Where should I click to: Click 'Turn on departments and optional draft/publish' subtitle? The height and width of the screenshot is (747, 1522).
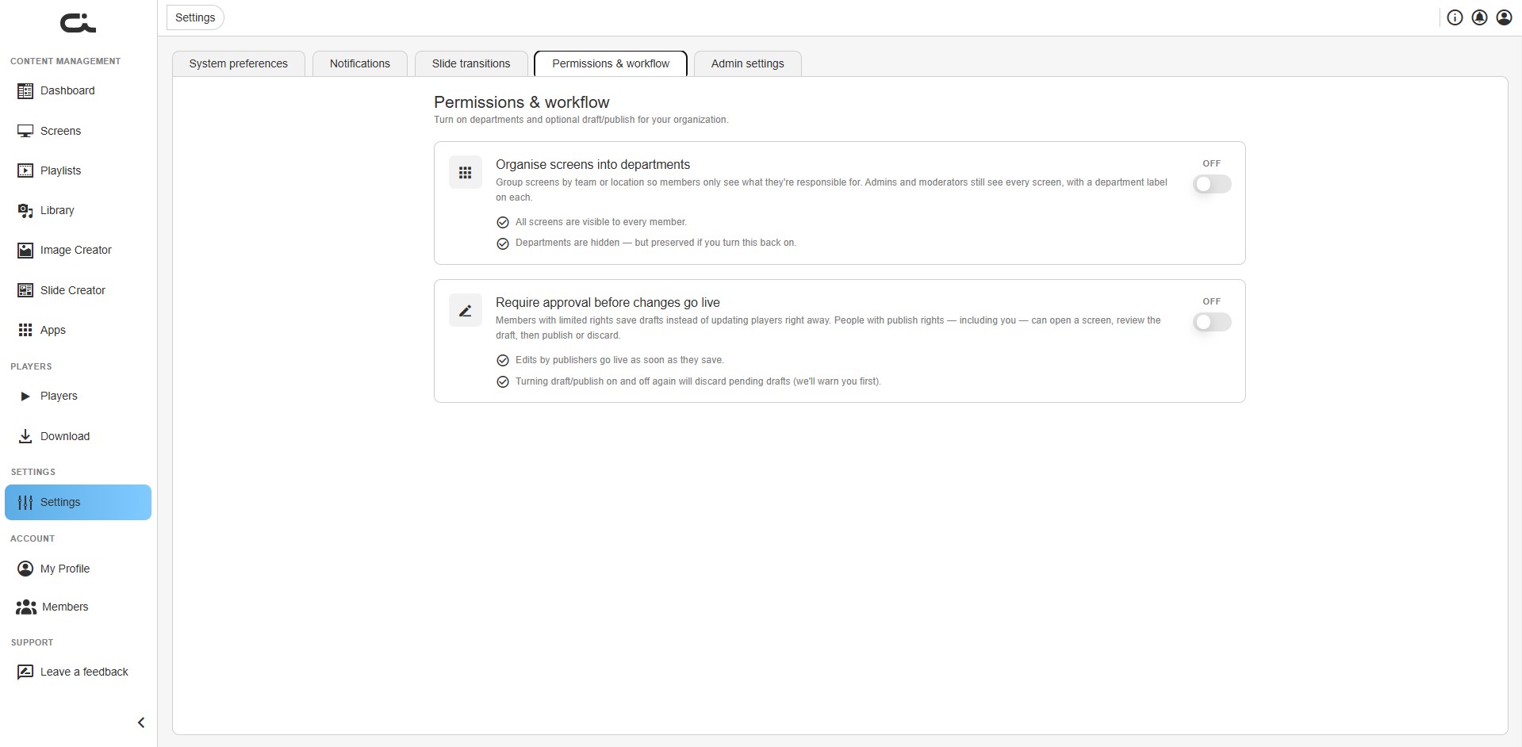coord(581,120)
